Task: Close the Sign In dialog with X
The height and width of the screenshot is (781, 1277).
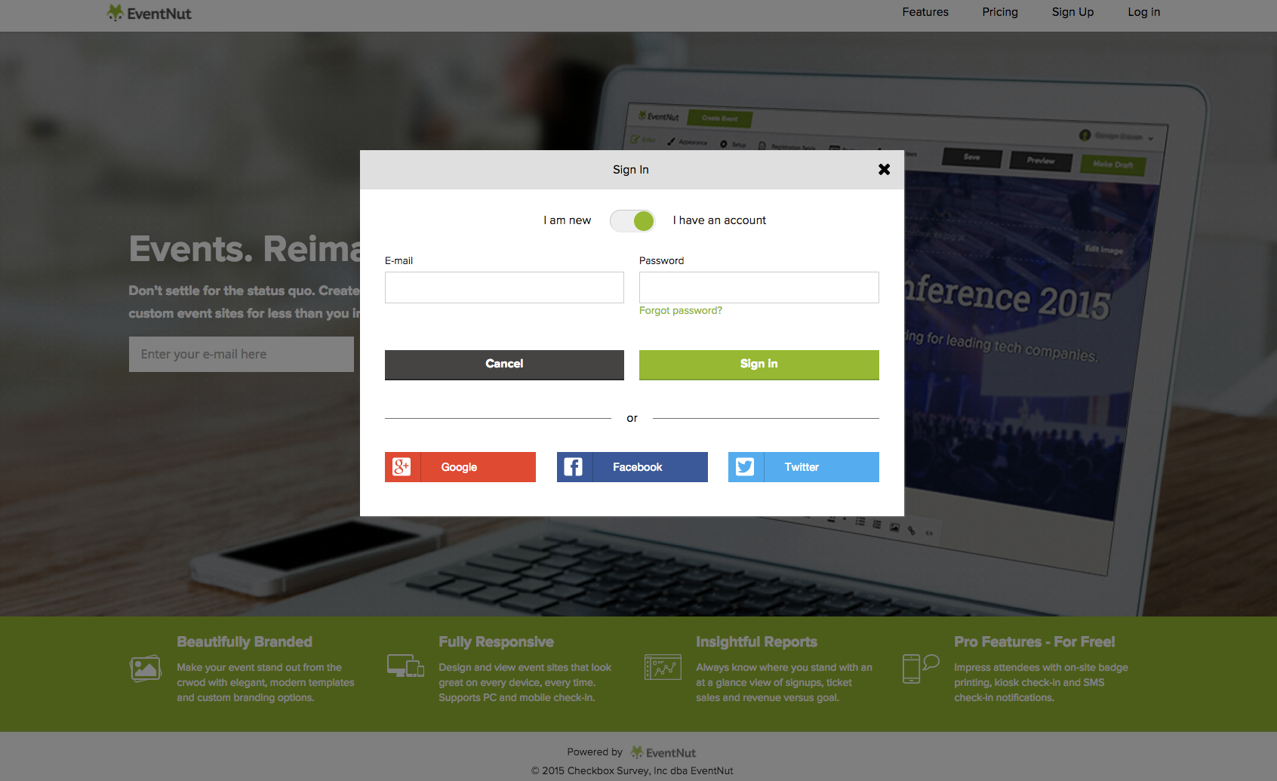Action: 884,170
